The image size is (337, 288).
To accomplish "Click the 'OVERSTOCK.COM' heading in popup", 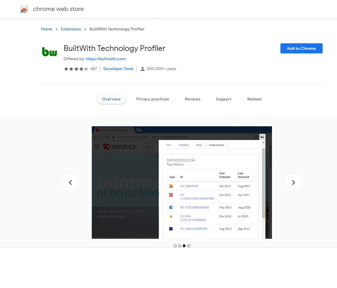I will (x=181, y=160).
